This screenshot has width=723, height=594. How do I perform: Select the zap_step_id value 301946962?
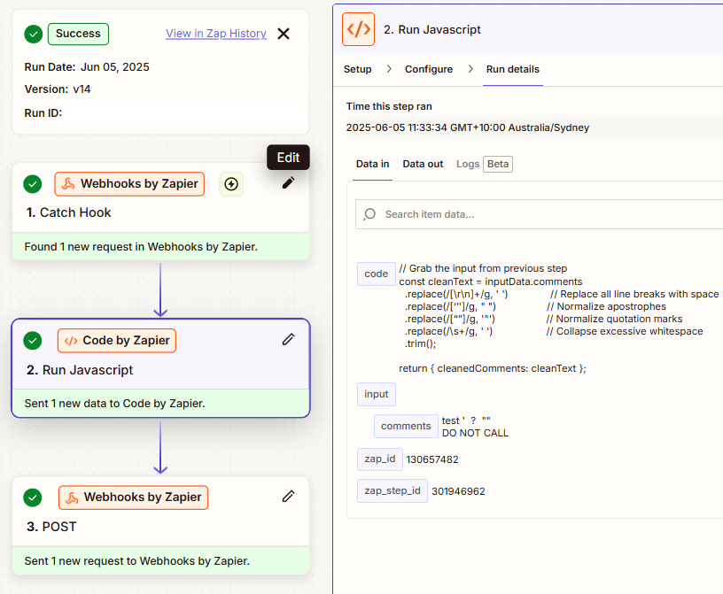click(458, 491)
